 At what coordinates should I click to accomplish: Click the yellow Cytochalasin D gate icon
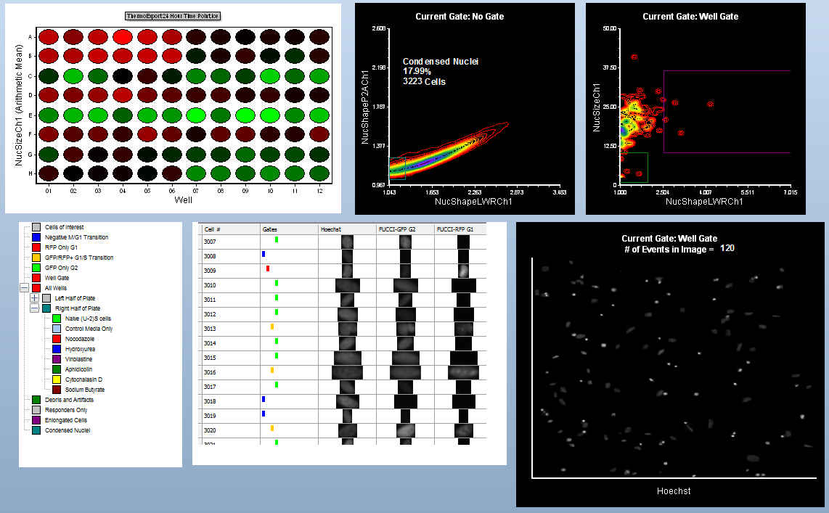coord(56,379)
